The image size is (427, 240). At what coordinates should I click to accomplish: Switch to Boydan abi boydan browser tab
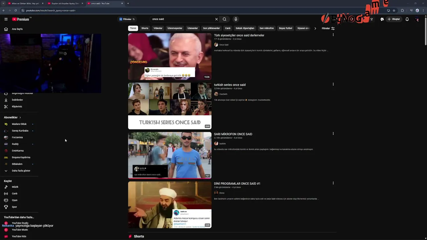[65, 3]
